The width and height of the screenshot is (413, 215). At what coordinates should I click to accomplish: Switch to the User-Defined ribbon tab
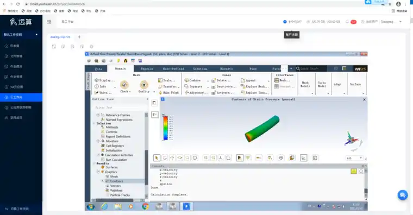click(173, 69)
